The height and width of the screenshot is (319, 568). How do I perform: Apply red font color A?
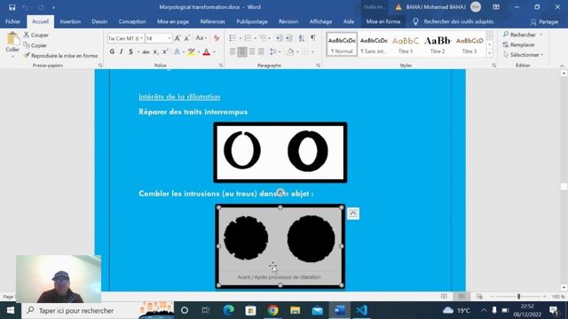point(207,51)
